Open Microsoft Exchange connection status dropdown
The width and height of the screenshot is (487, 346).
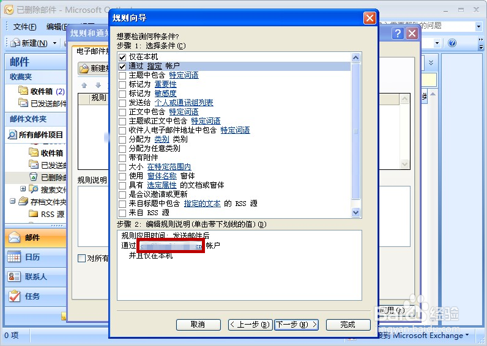click(x=467, y=335)
